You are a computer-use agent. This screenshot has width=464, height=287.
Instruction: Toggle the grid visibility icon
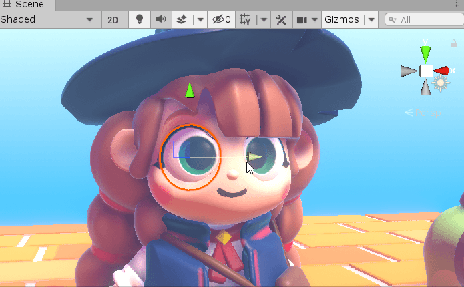(245, 20)
